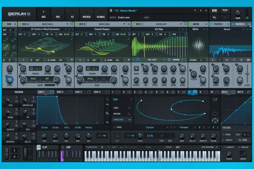
Task: Go to previous preset arrow
Action: click(x=201, y=11)
